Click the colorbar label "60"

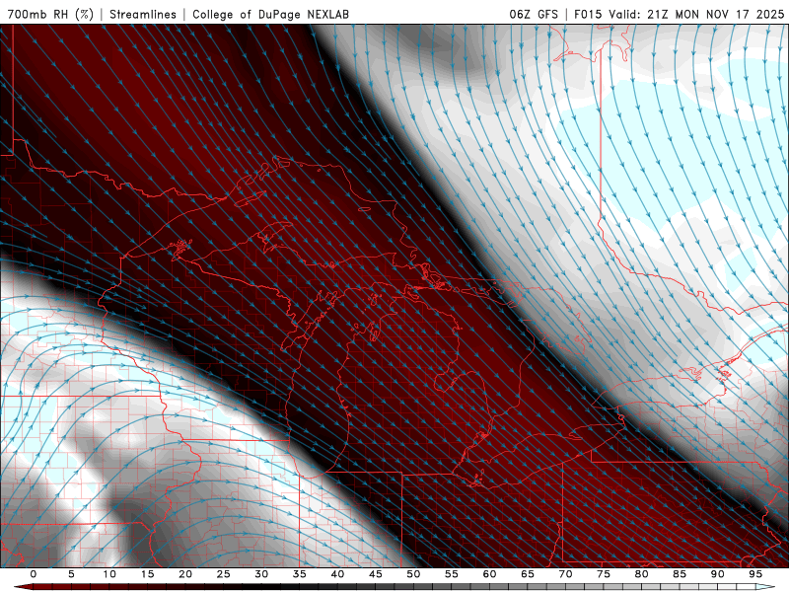tap(489, 574)
